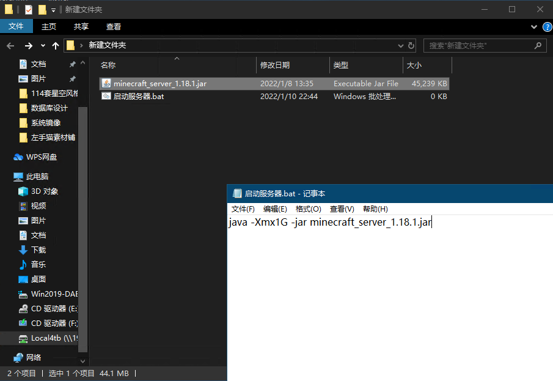Click the java command line in Notepad
The width and height of the screenshot is (553, 381).
click(x=330, y=222)
